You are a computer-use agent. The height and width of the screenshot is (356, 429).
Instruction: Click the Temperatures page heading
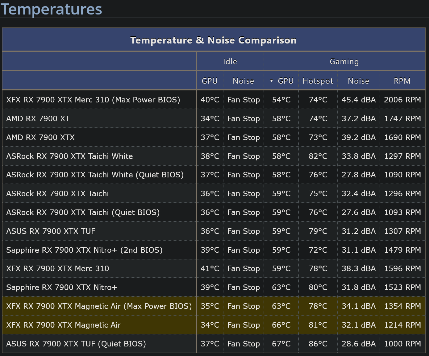51,9
